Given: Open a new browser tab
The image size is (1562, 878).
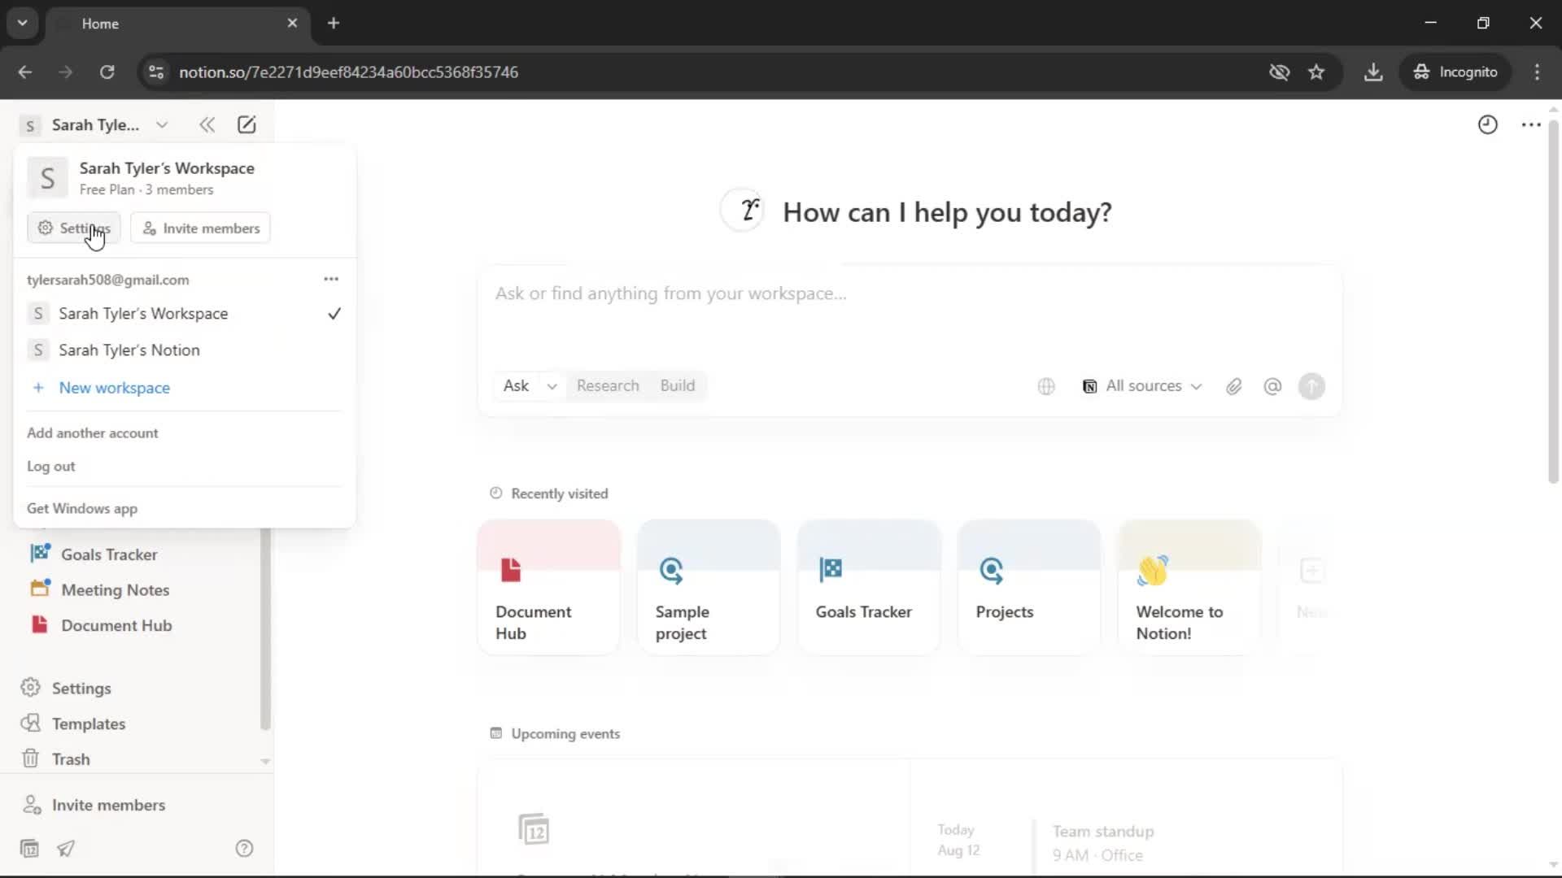Looking at the screenshot, I should tap(333, 23).
